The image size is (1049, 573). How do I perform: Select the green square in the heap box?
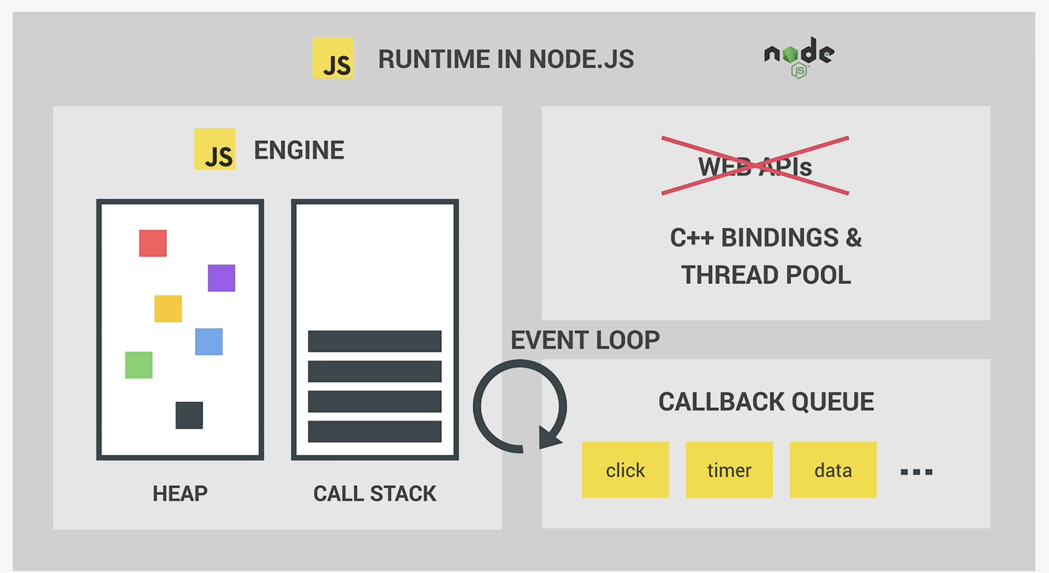click(138, 364)
